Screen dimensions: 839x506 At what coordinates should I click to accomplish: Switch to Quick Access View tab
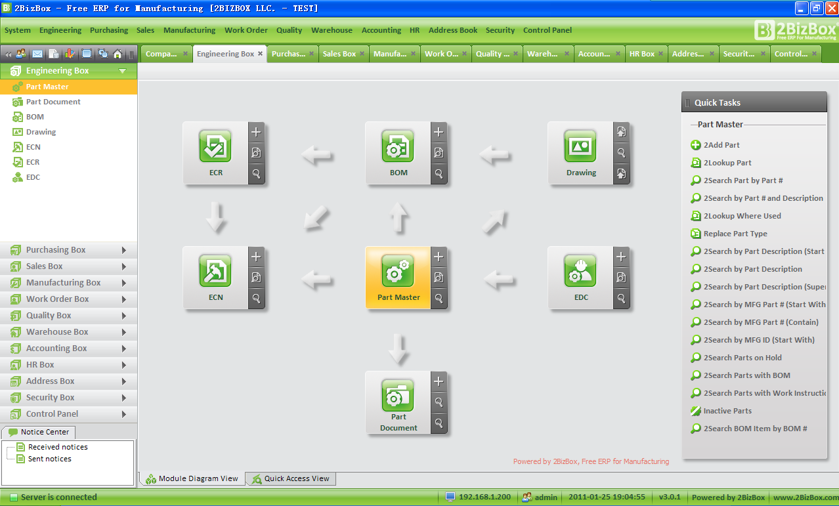pos(290,479)
